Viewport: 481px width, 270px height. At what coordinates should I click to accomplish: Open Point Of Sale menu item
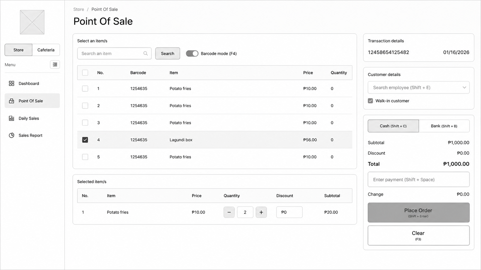[x=32, y=101]
